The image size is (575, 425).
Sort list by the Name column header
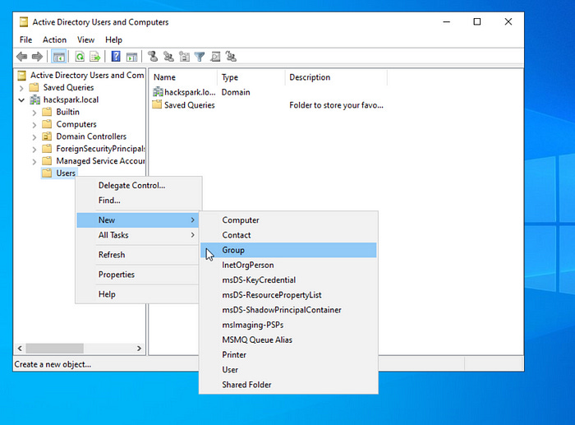(183, 77)
